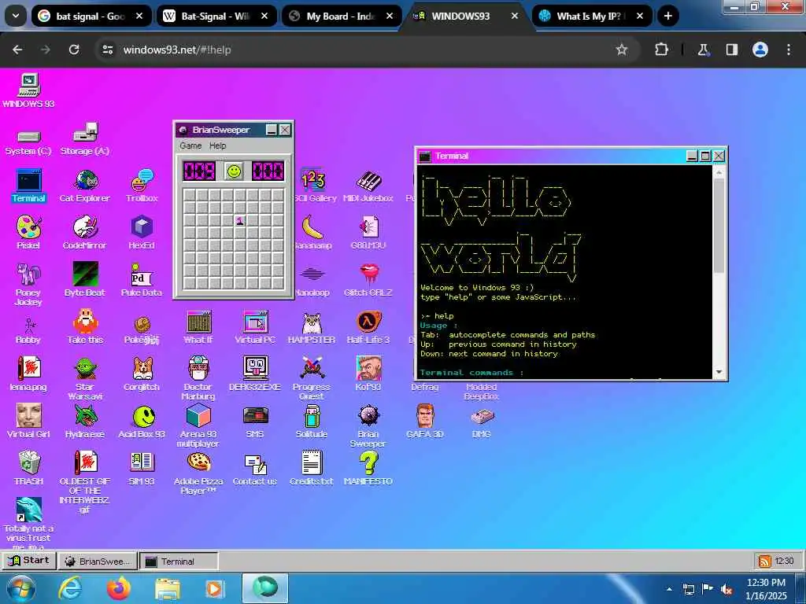Open the Virtual Girl icon
Screen dimensions: 806x604
coord(28,422)
